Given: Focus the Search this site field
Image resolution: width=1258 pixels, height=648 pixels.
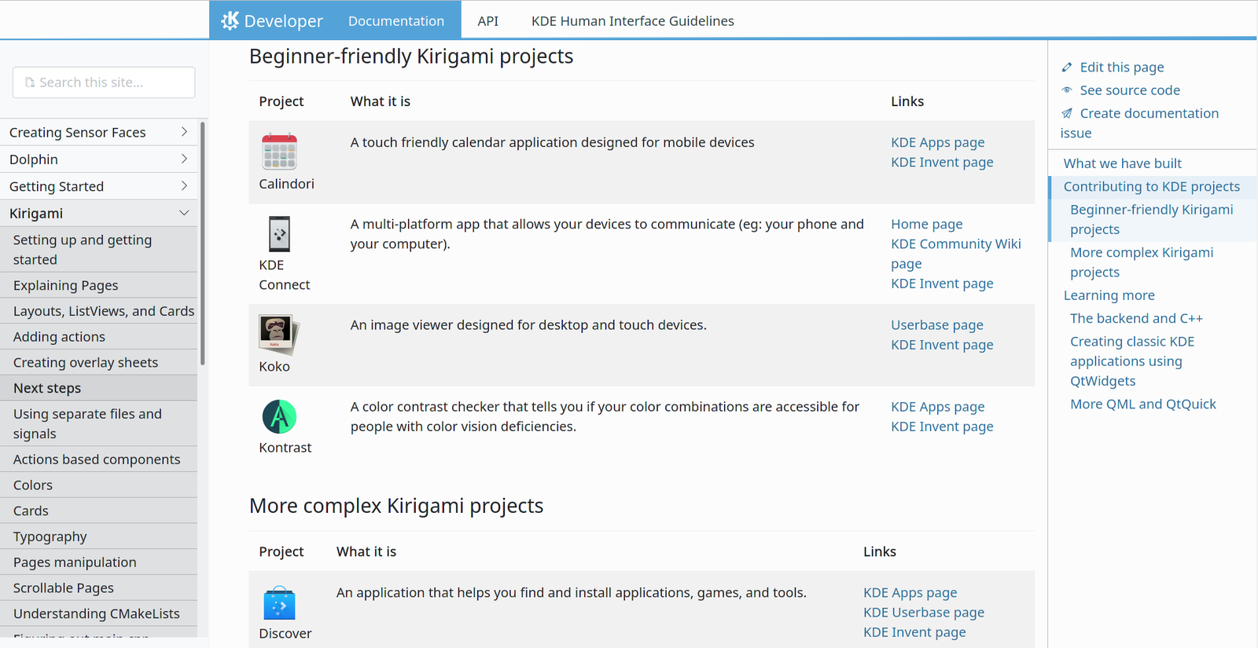Looking at the screenshot, I should [104, 82].
